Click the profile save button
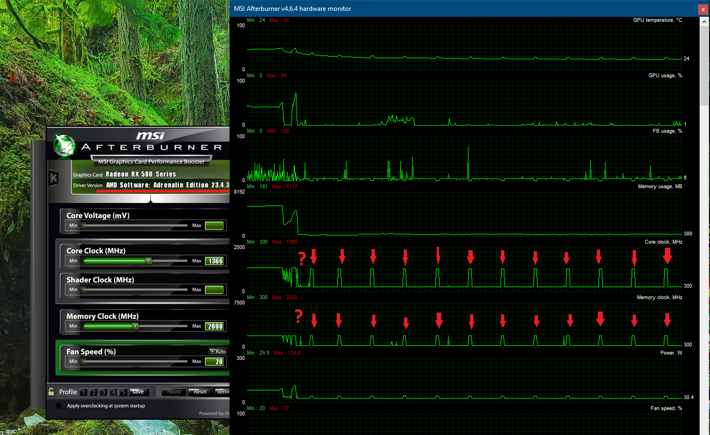This screenshot has height=435, width=710. 138,391
